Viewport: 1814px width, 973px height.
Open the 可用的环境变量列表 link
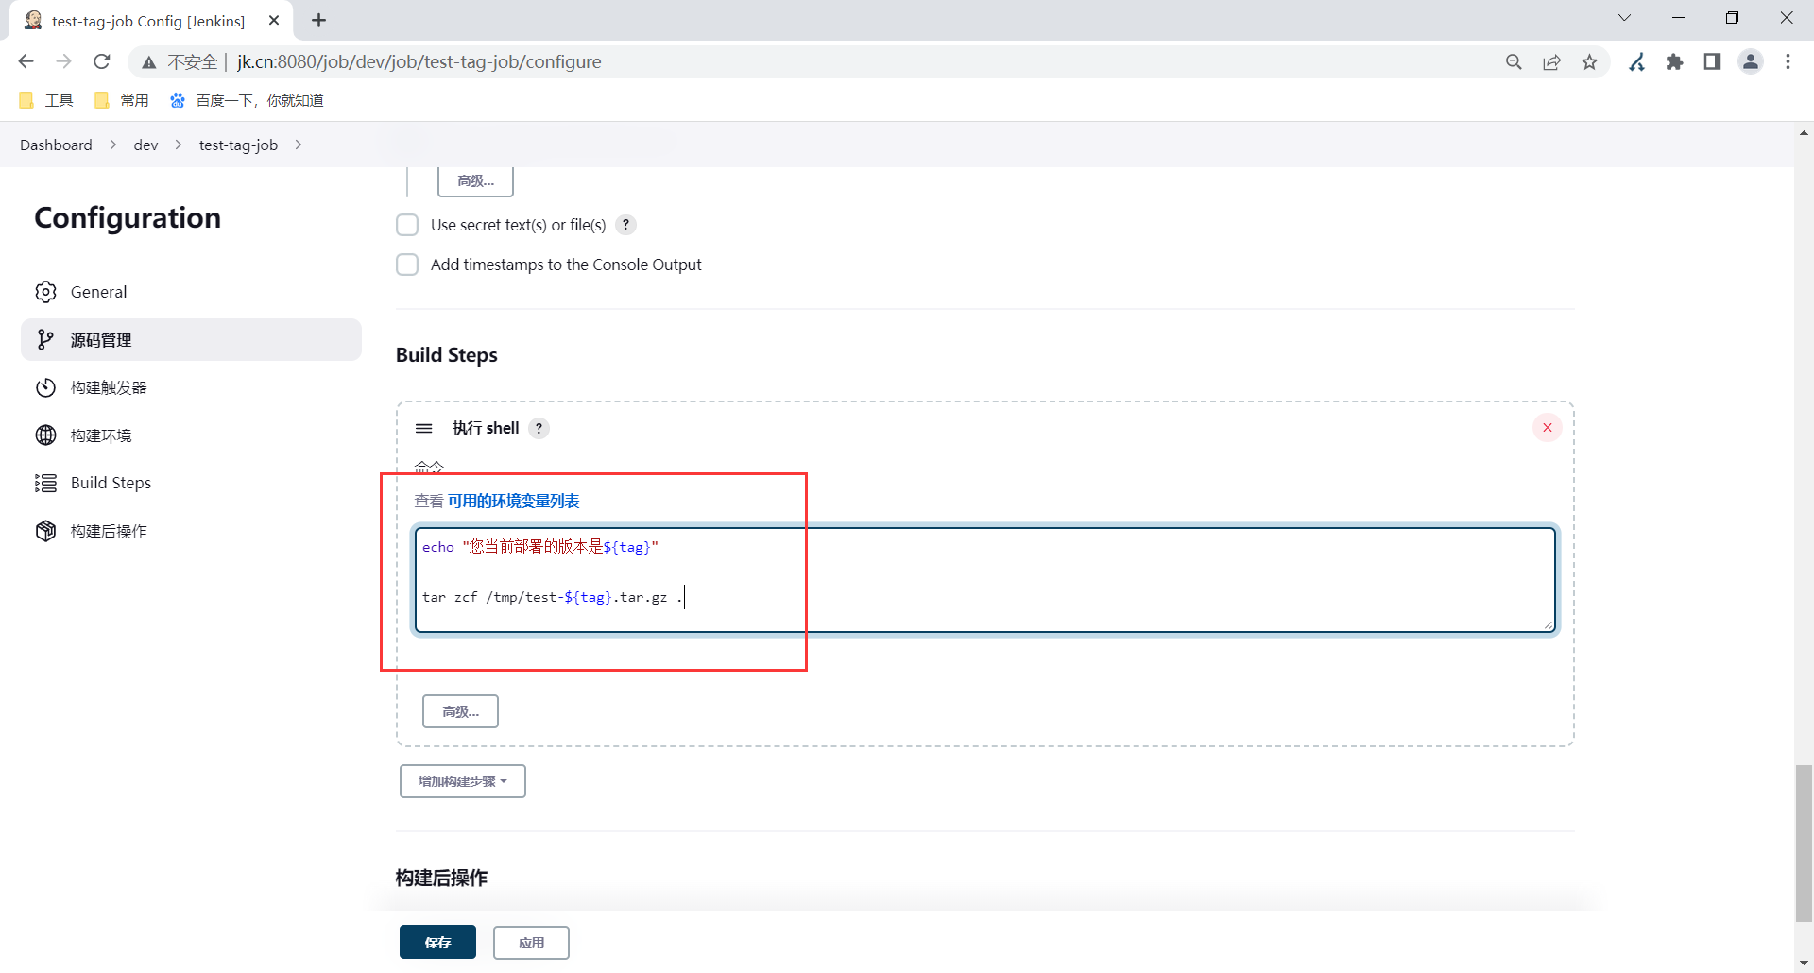coord(513,501)
